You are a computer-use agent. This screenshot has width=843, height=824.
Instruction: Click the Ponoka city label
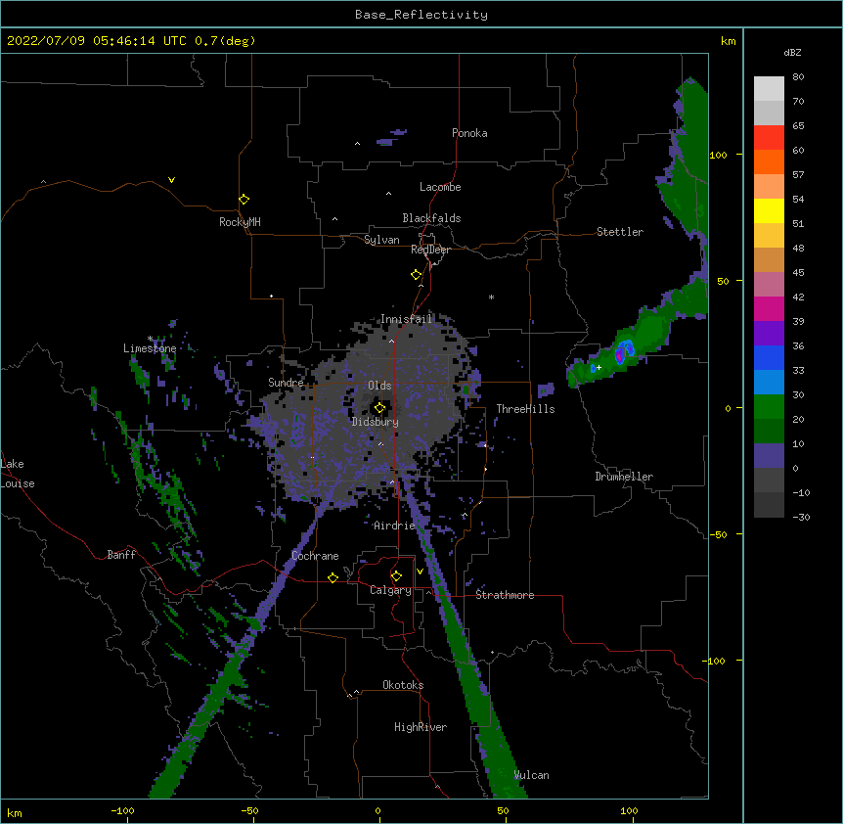(469, 133)
